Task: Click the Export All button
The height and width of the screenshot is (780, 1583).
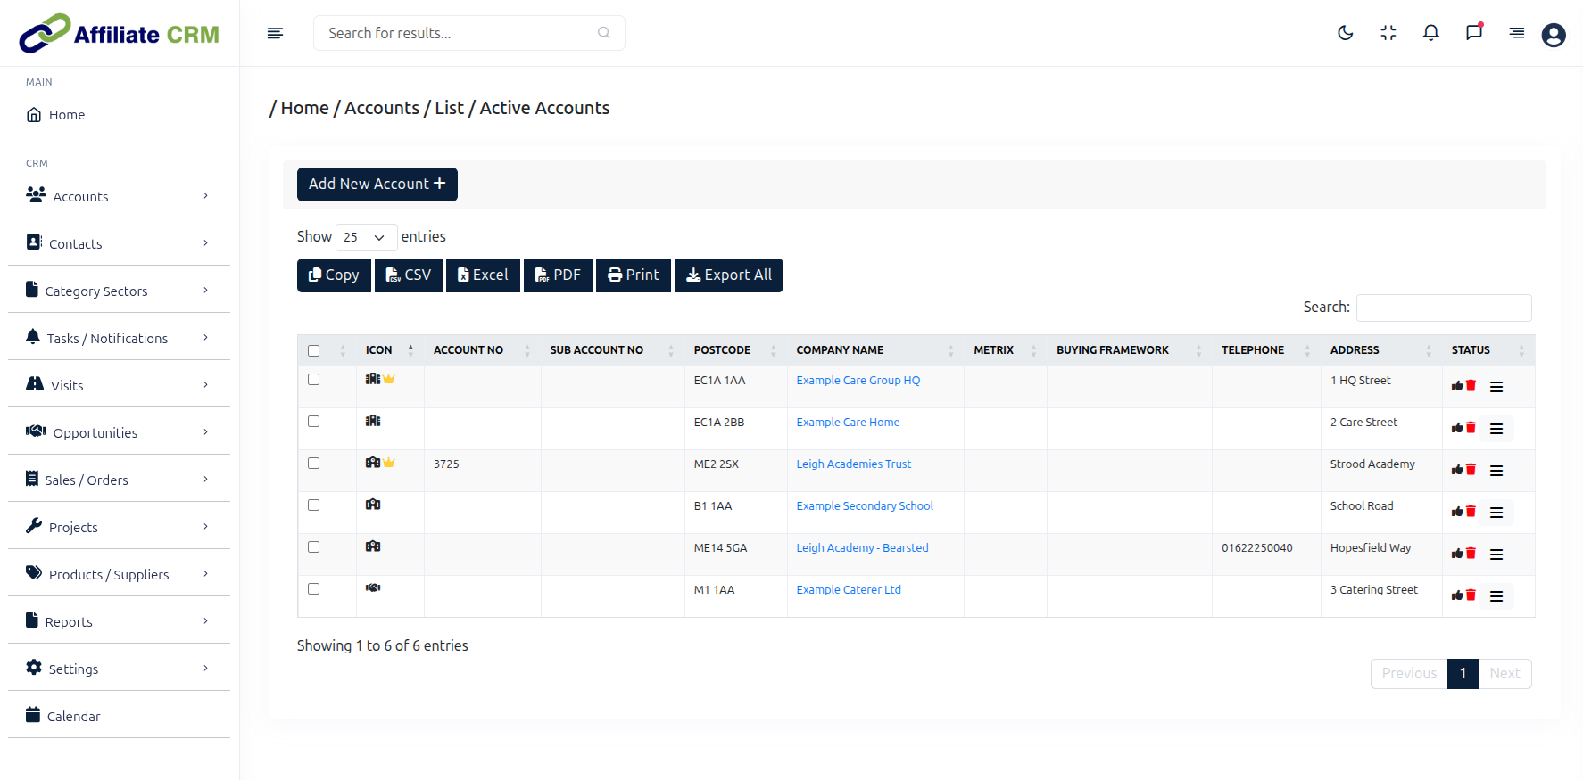Action: click(729, 275)
